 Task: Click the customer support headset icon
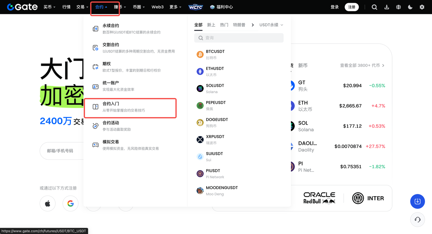point(417,219)
